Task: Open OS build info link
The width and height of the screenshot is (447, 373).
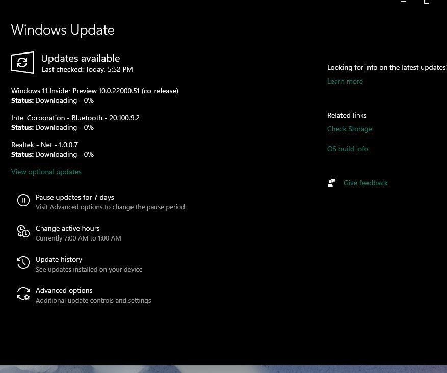Action: [x=348, y=149]
